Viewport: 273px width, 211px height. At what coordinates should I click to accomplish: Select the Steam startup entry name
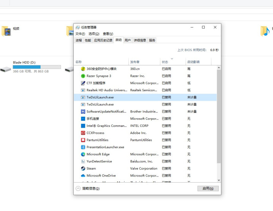pyautogui.click(x=91, y=169)
